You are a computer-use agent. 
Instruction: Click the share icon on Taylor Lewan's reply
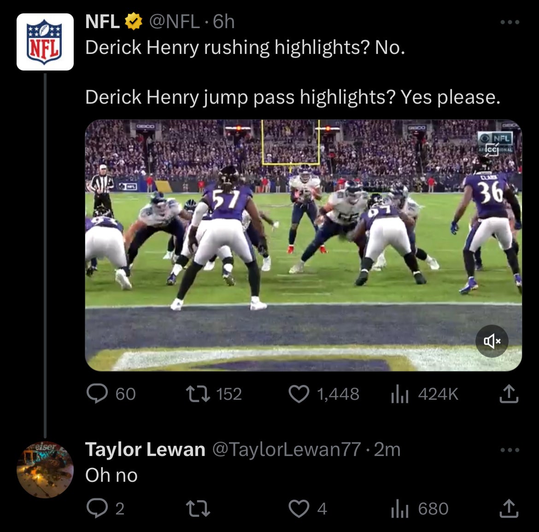(509, 509)
